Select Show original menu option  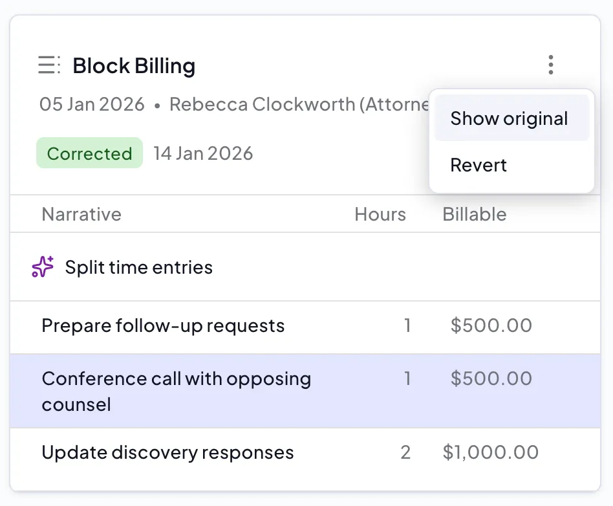510,118
